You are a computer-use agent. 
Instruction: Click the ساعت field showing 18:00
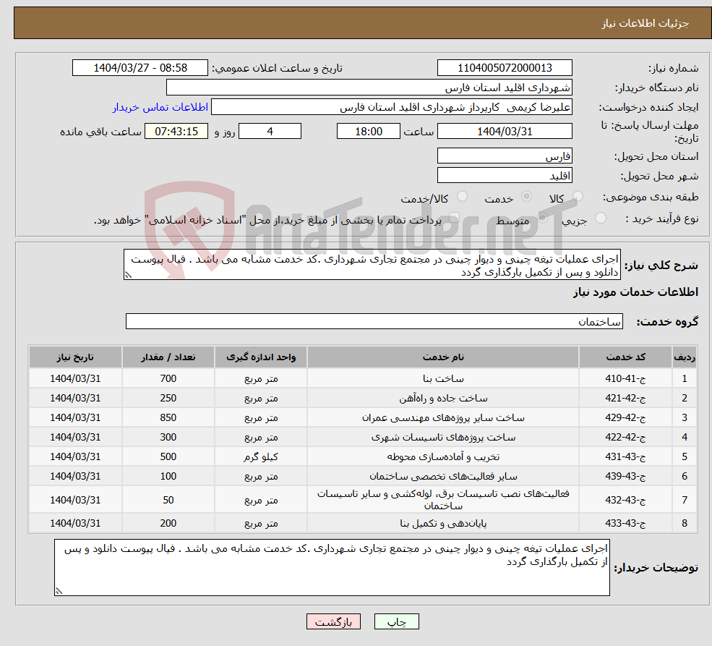pyautogui.click(x=369, y=132)
